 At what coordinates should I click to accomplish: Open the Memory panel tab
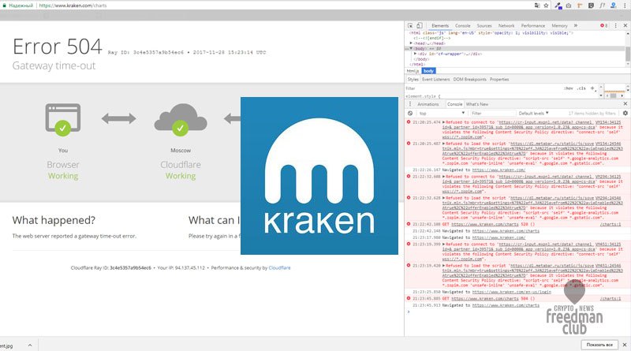tap(559, 25)
